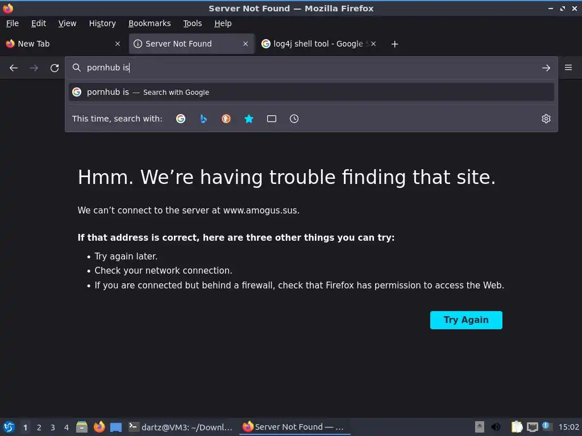
Task: Open a new tab with plus button
Action: [x=394, y=44]
